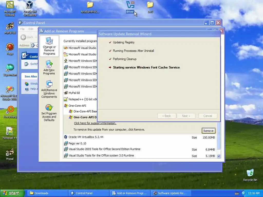Select Notepad++ (32-bit x86) program entry
263x197 pixels.
click(80, 99)
